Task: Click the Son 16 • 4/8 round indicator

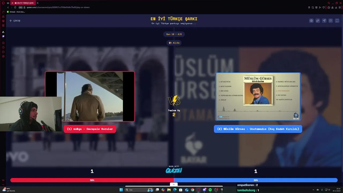Action: [174, 34]
